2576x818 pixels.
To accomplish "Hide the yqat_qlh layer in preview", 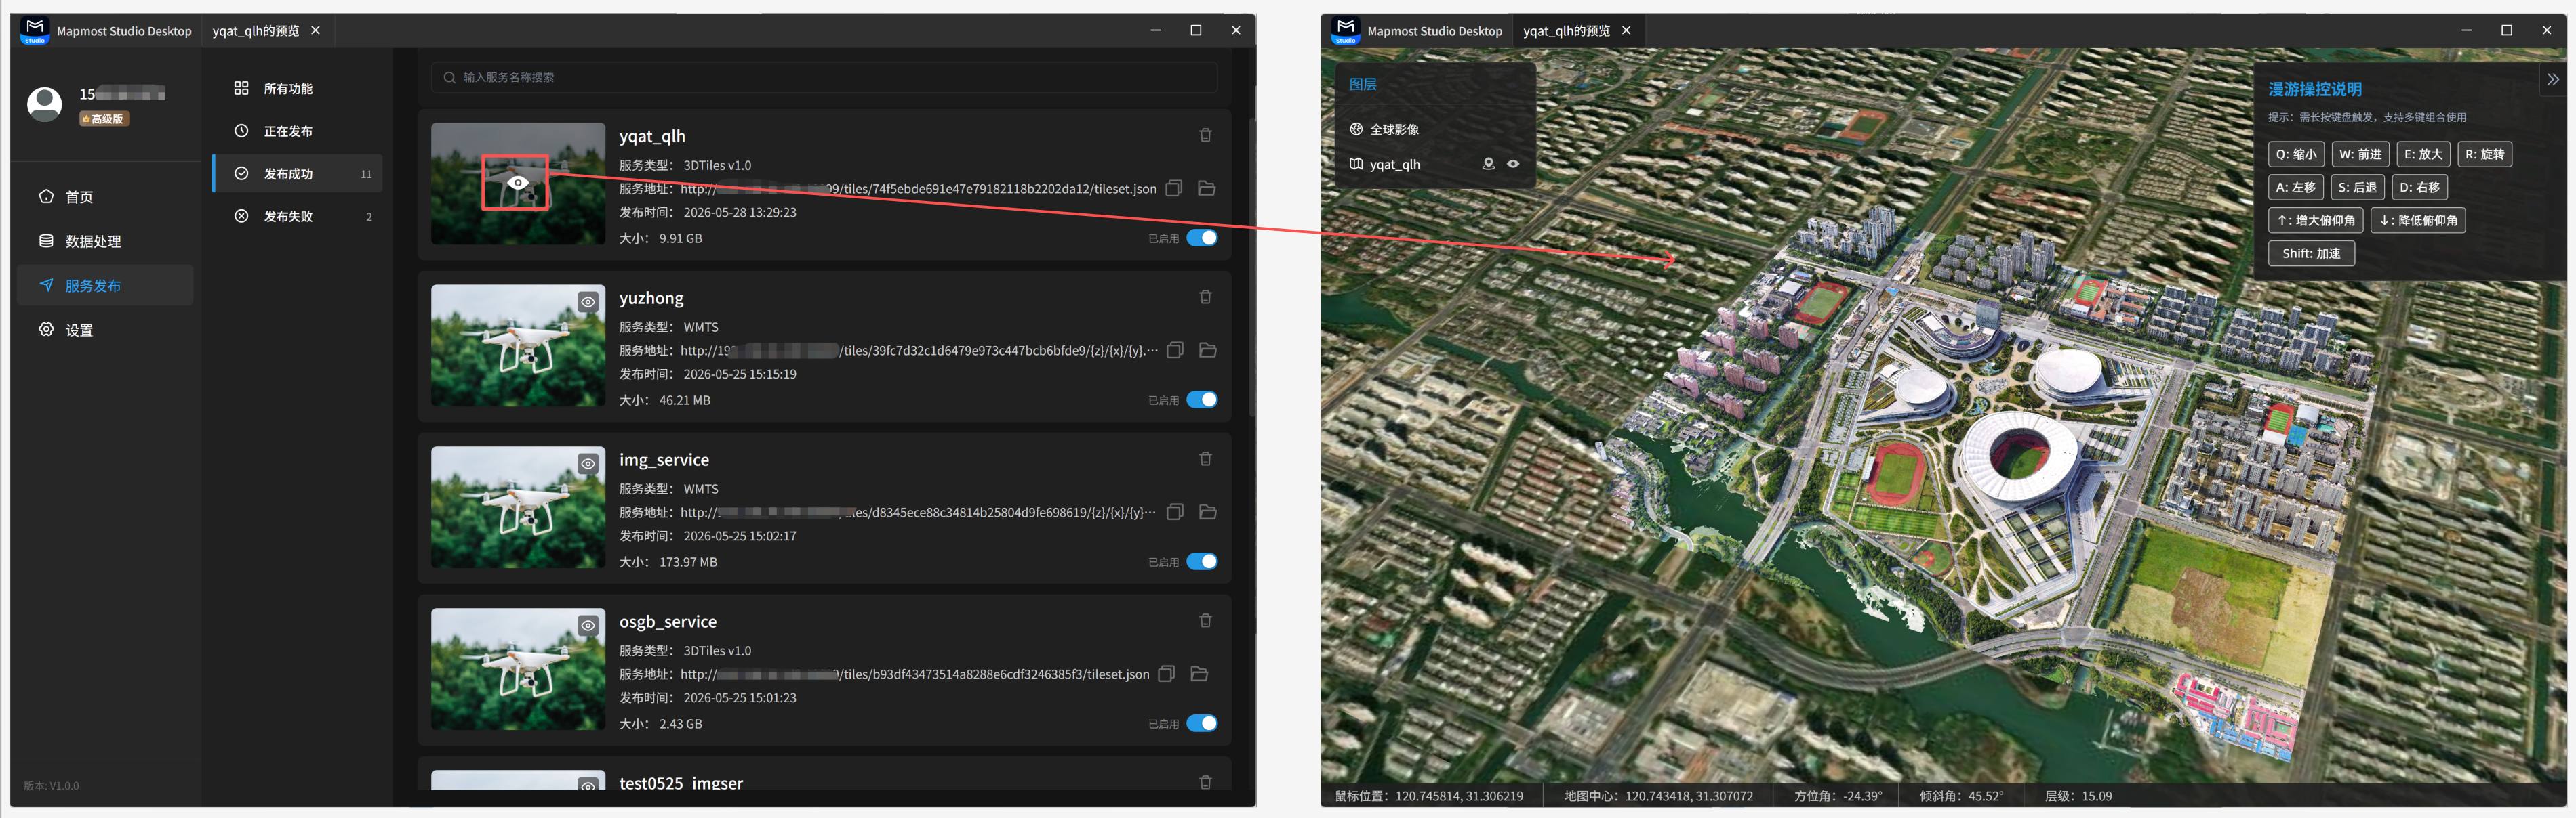I will tap(1513, 164).
